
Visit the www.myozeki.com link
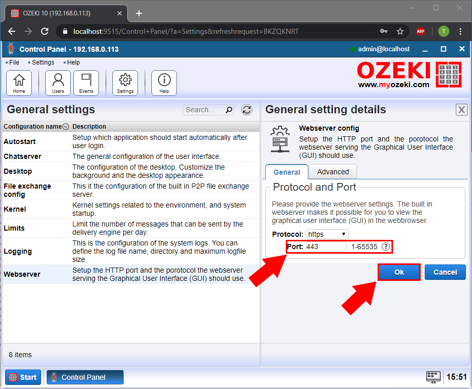click(394, 85)
